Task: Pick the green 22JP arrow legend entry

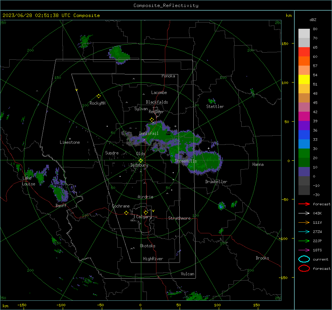Action: [304, 241]
